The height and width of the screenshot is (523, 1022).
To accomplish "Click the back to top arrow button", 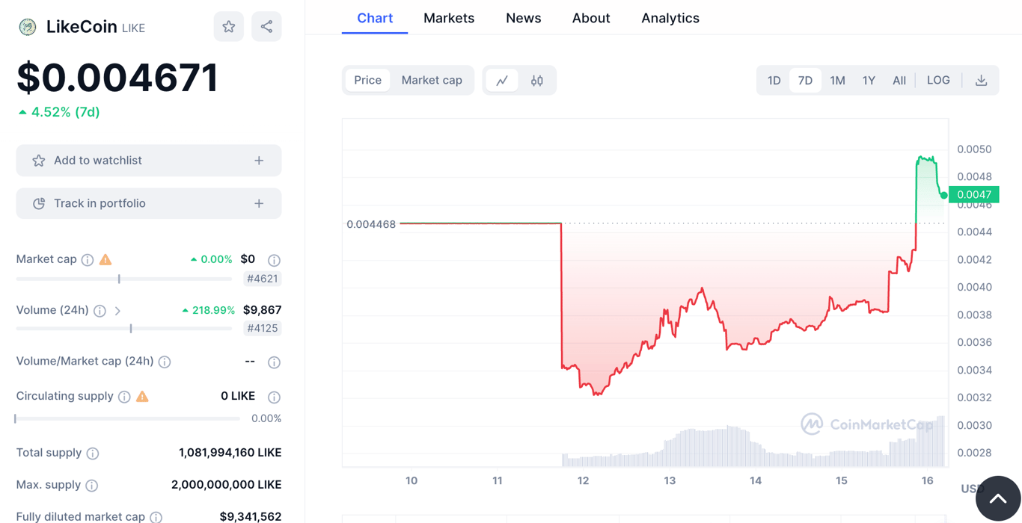I will point(998,498).
